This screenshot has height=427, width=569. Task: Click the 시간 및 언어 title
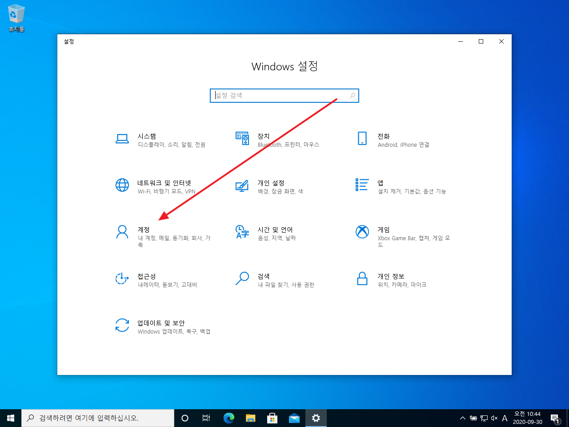(275, 230)
